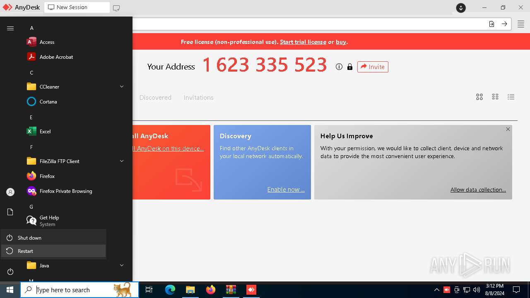The height and width of the screenshot is (298, 530).
Task: Select the small tiles view icon
Action: 495,97
